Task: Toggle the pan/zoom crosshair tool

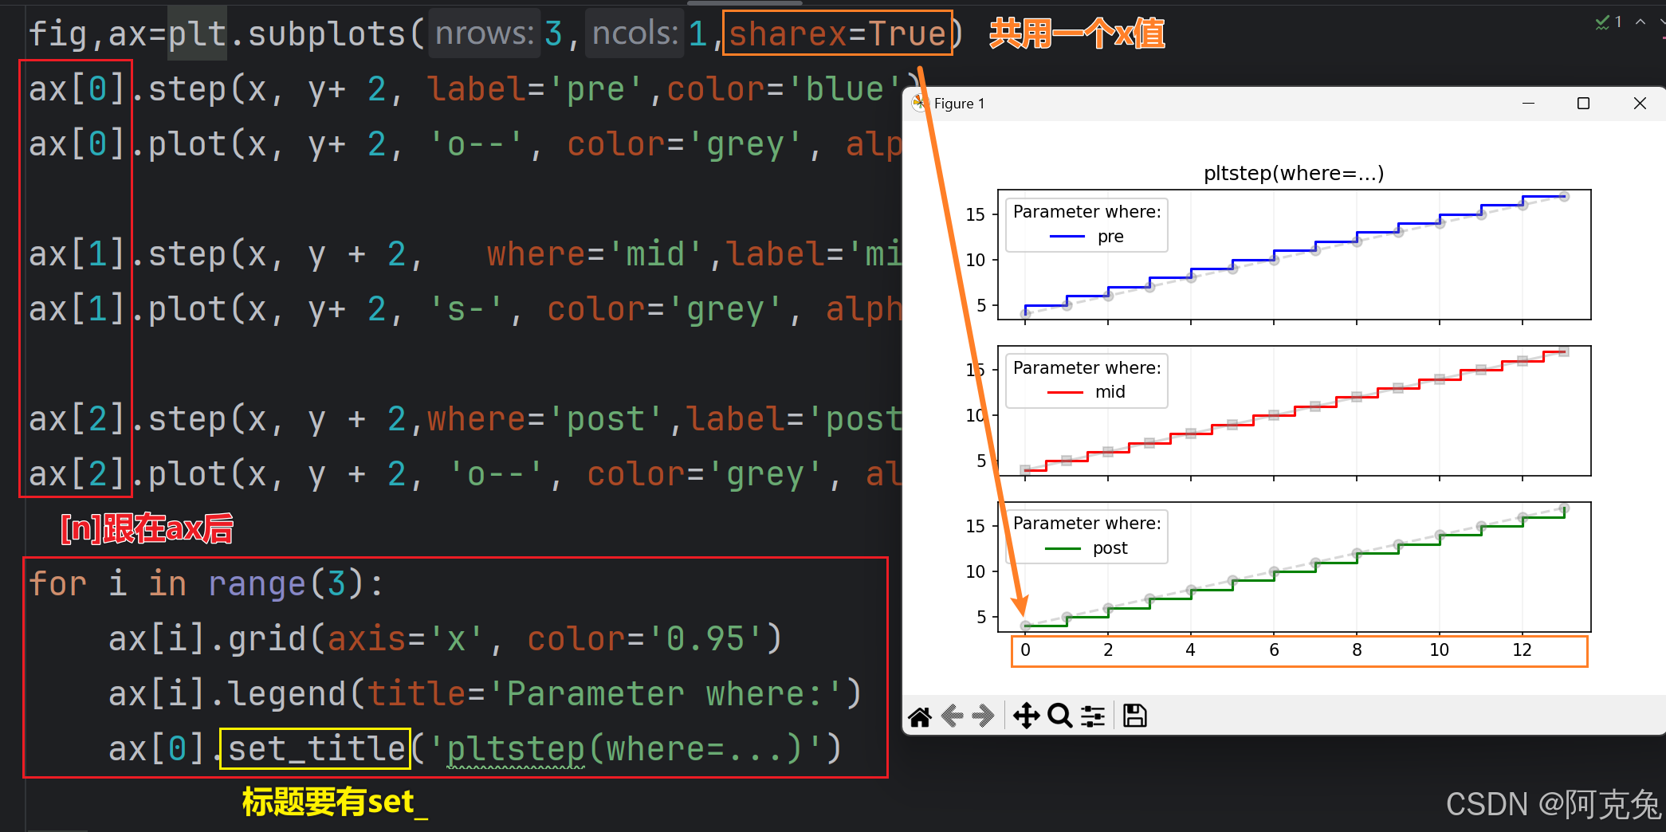Action: 1027,716
